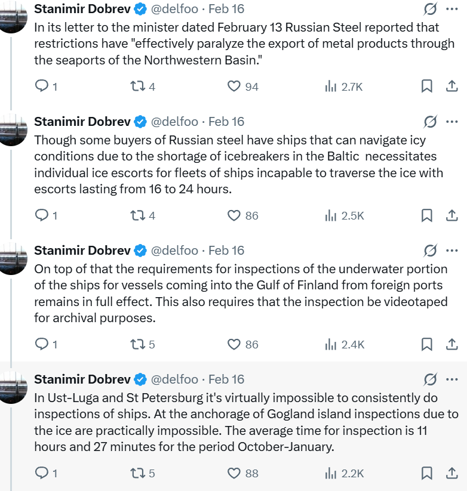The width and height of the screenshot is (467, 491).
Task: Share the tweet about ice escorts
Action: click(x=452, y=215)
